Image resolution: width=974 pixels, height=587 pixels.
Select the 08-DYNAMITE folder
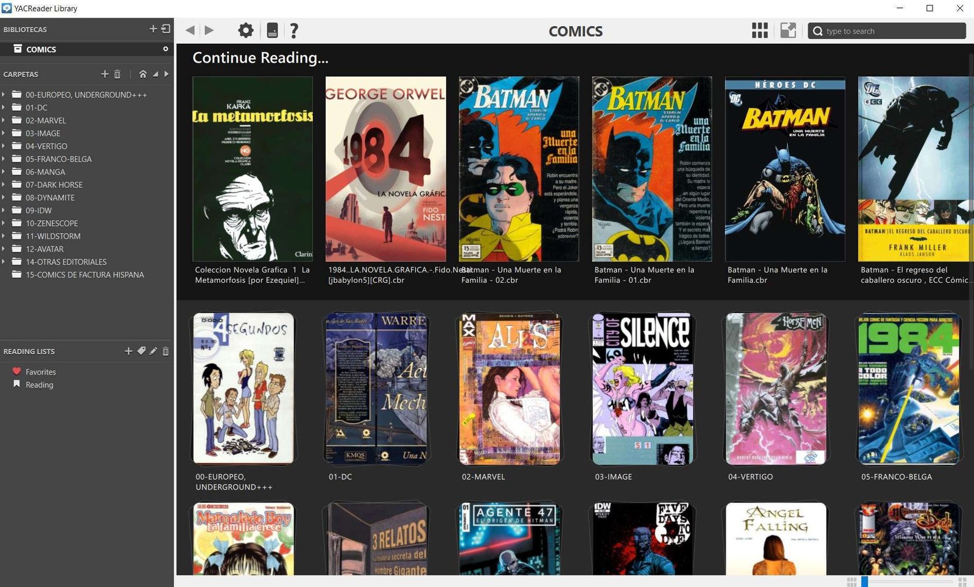50,197
